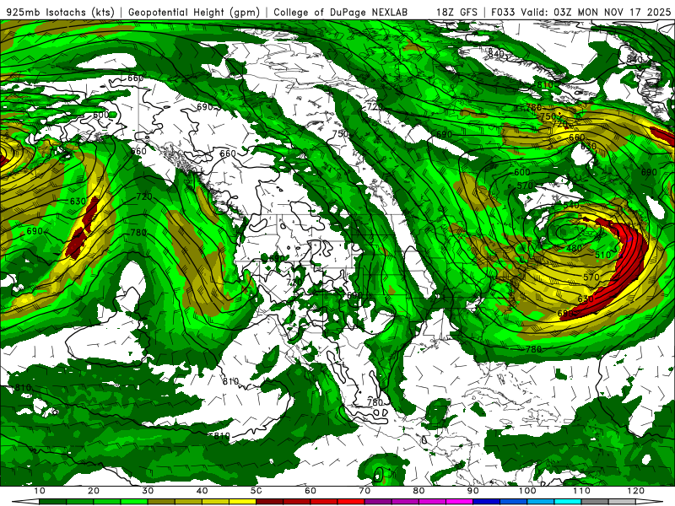Click the '925mb Isotachs (kts)' title text

(x=61, y=12)
